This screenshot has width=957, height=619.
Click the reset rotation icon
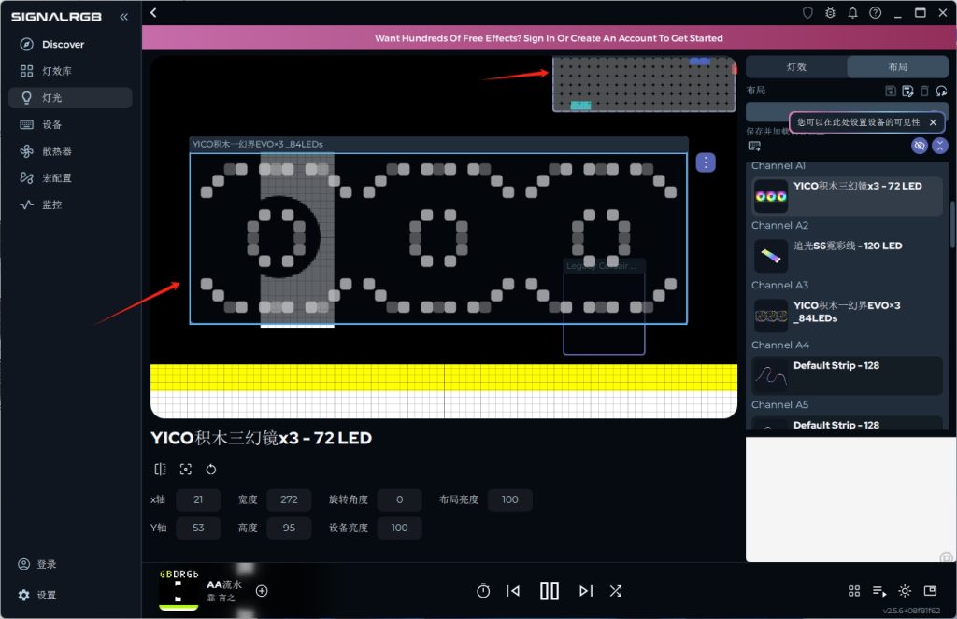[x=210, y=469]
